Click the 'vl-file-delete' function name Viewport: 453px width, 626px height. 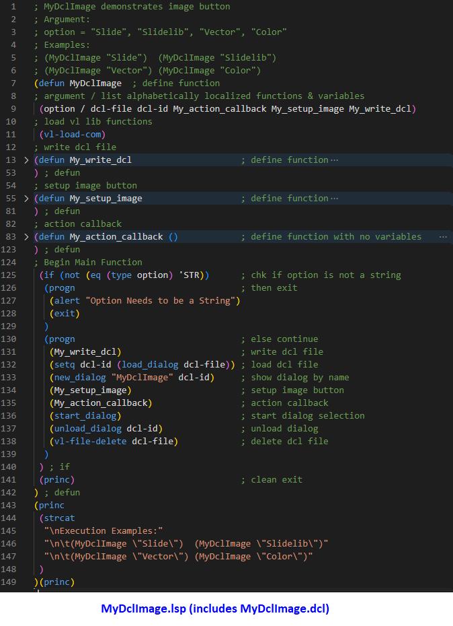(90, 441)
